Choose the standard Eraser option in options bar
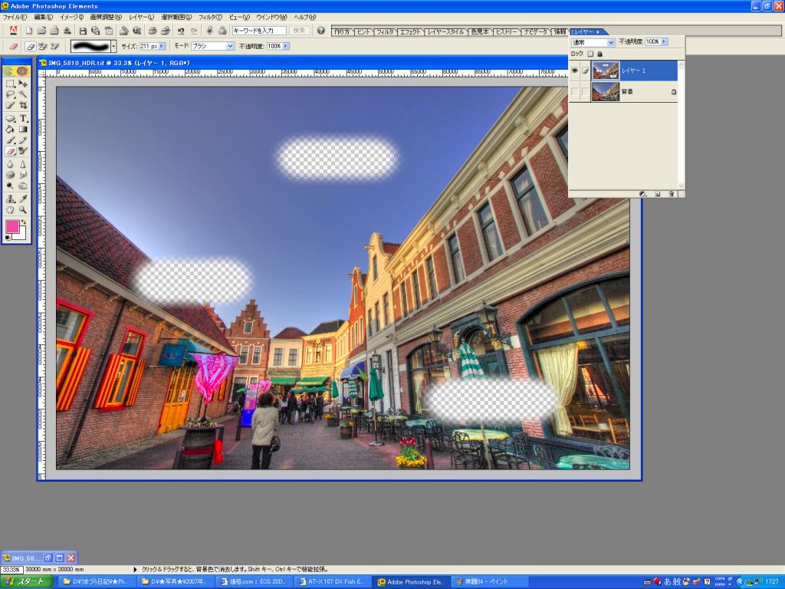Screen dimensions: 785x589 [x=31, y=46]
